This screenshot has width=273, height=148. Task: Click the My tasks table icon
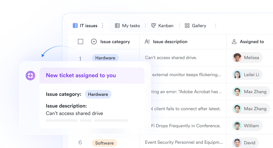pyautogui.click(x=117, y=26)
